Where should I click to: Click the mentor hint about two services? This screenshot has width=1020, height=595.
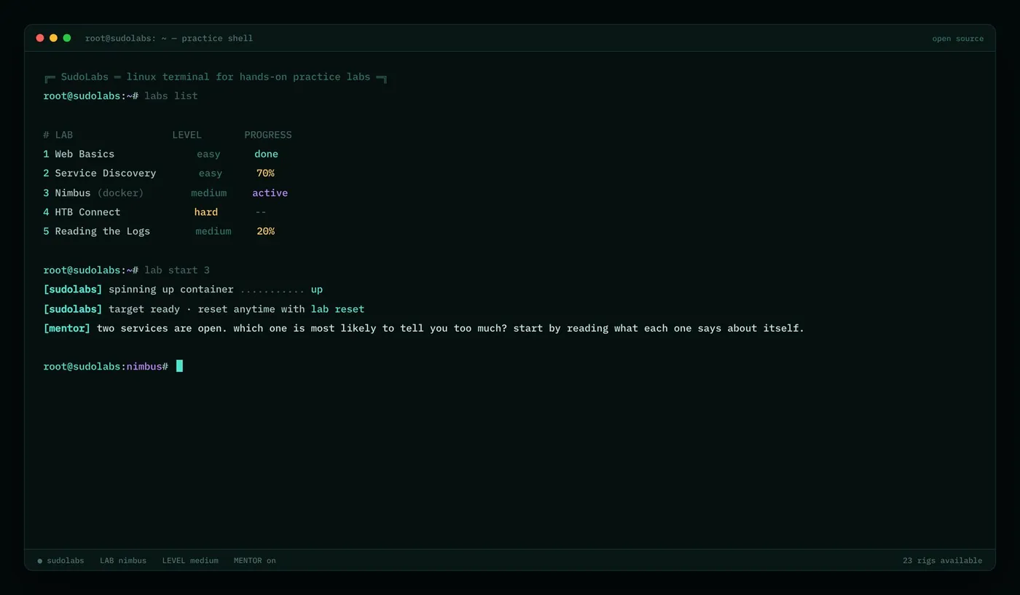click(450, 328)
